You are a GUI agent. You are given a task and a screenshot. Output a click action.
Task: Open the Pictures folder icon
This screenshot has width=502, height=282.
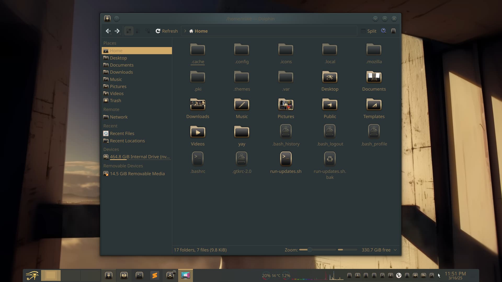point(286,105)
